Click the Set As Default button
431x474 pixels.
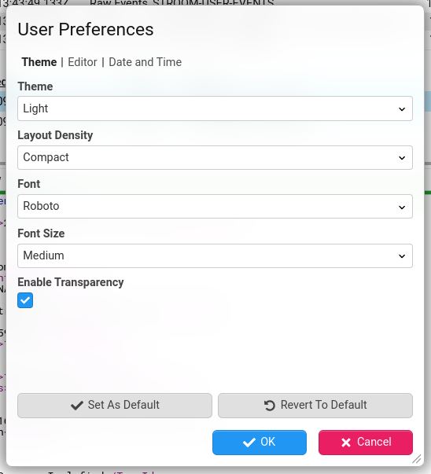115,406
